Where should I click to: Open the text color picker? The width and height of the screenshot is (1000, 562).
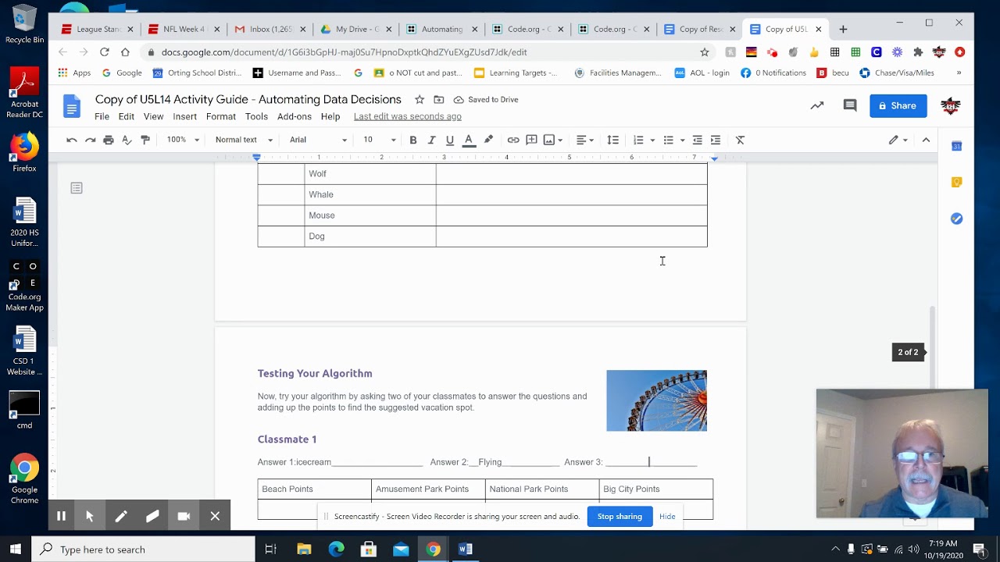click(x=469, y=140)
